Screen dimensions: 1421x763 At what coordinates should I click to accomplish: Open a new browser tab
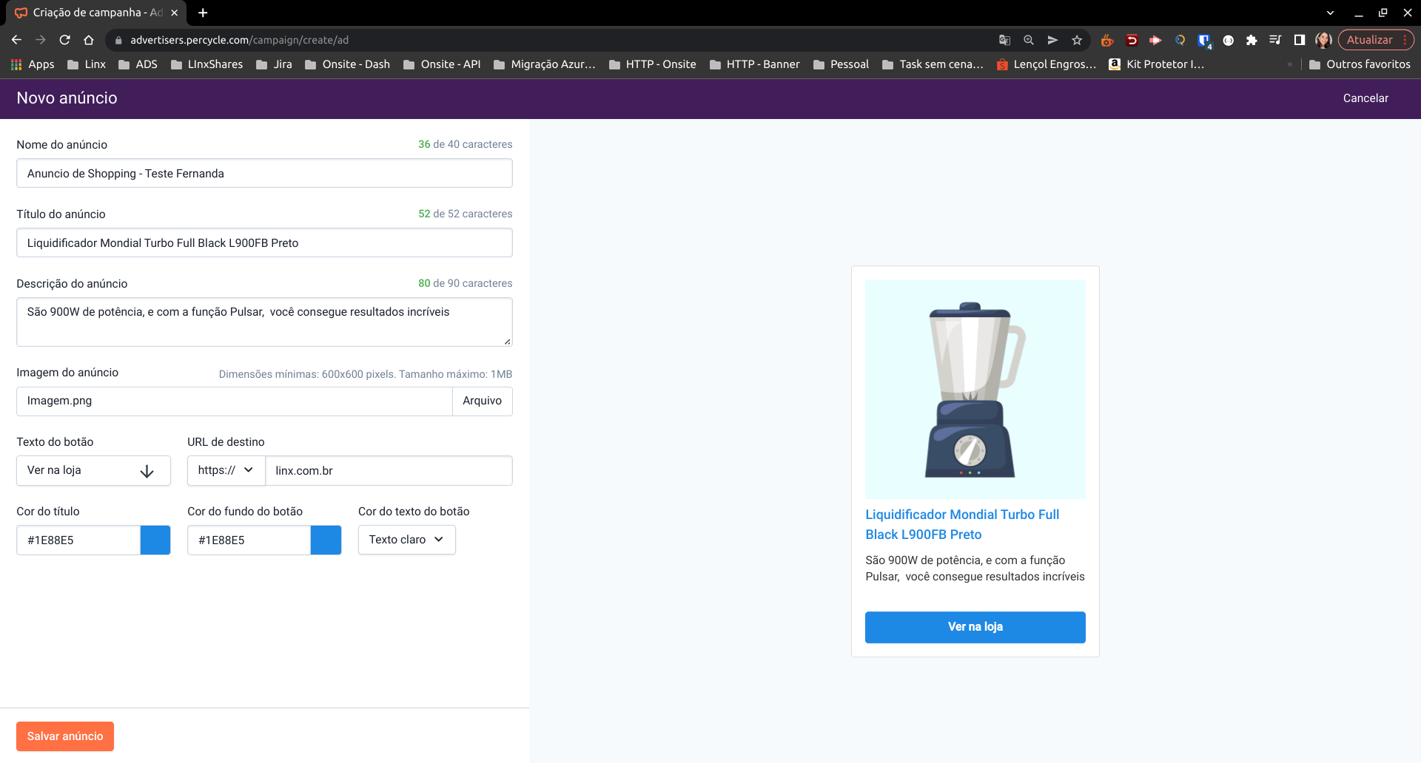click(x=203, y=13)
